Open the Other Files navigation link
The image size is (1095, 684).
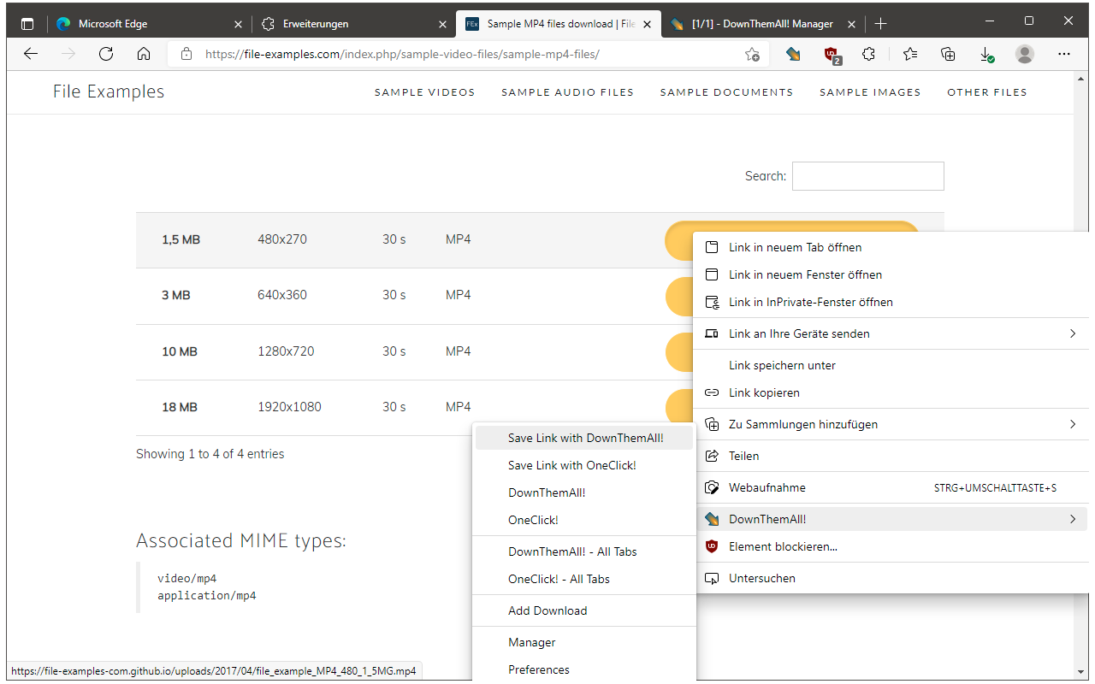coord(986,92)
